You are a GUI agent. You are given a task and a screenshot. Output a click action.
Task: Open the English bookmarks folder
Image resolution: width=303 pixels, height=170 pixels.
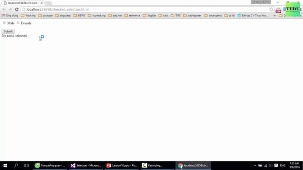pos(150,16)
